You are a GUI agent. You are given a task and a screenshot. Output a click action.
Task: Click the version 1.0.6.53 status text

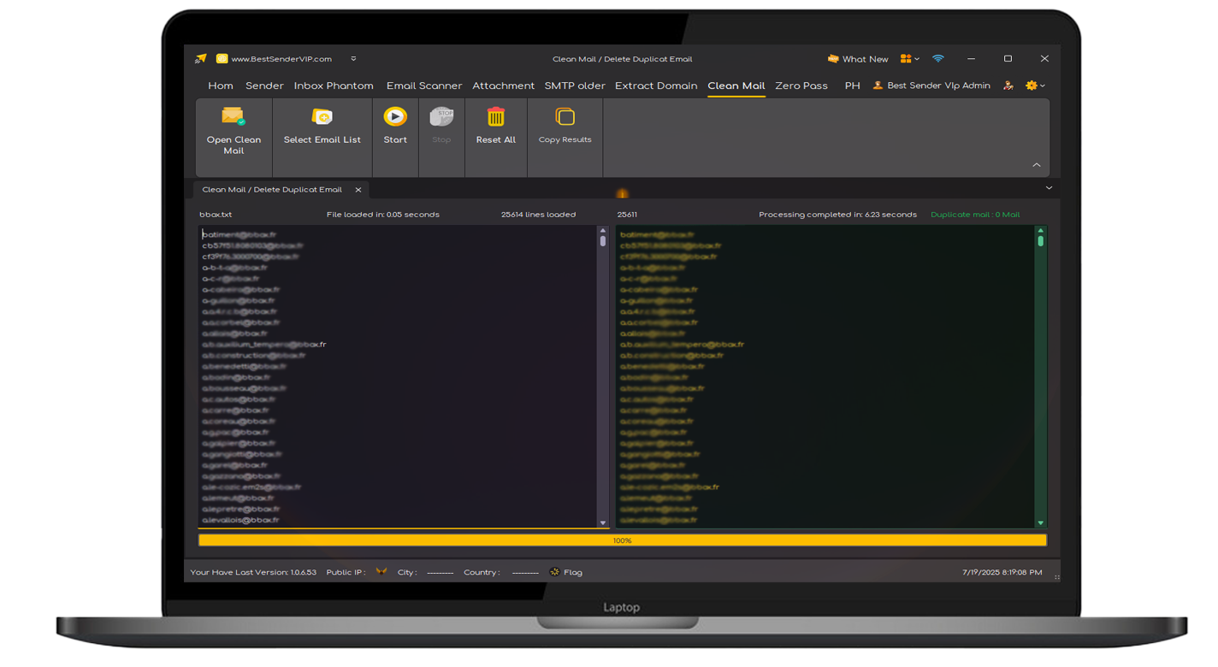(x=253, y=572)
